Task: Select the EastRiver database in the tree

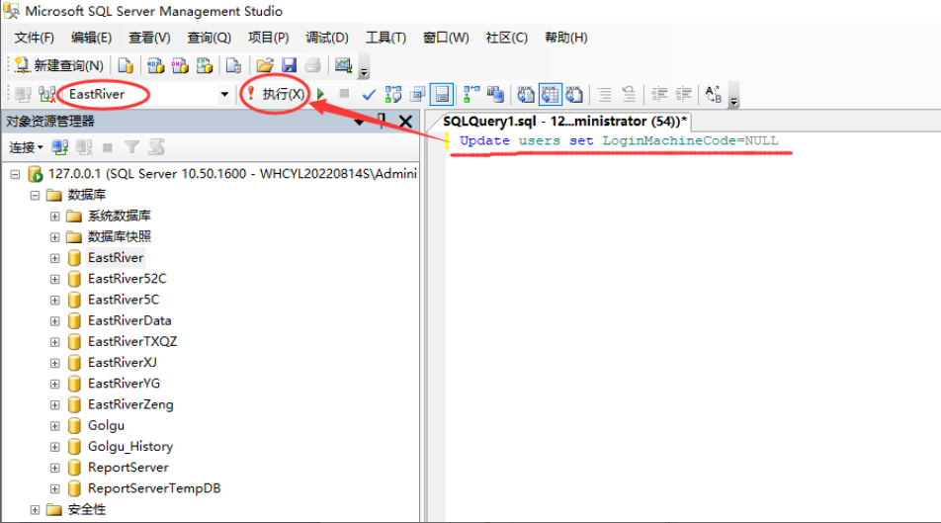Action: (116, 258)
